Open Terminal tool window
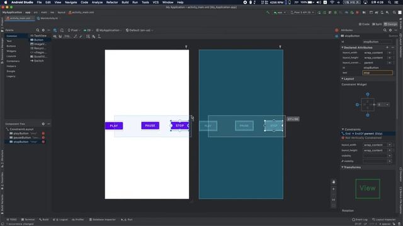403x226 pixels. tap(28, 220)
